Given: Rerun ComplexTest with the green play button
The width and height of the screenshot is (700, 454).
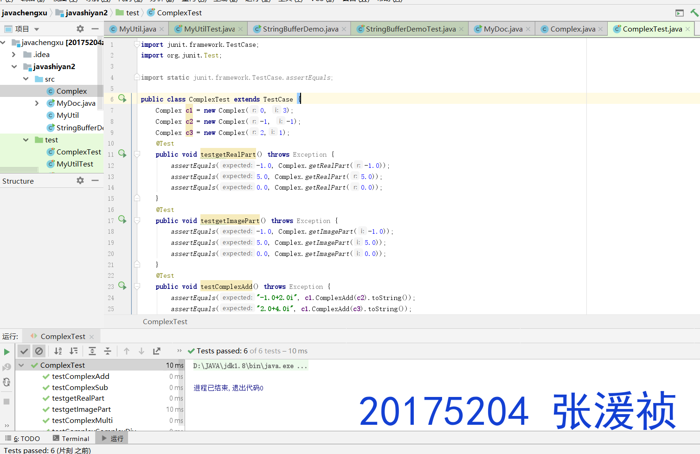Looking at the screenshot, I should tap(6, 352).
